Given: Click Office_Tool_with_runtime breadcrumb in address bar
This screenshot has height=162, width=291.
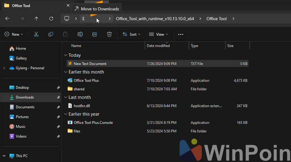Looking at the screenshot, I should 155,19.
